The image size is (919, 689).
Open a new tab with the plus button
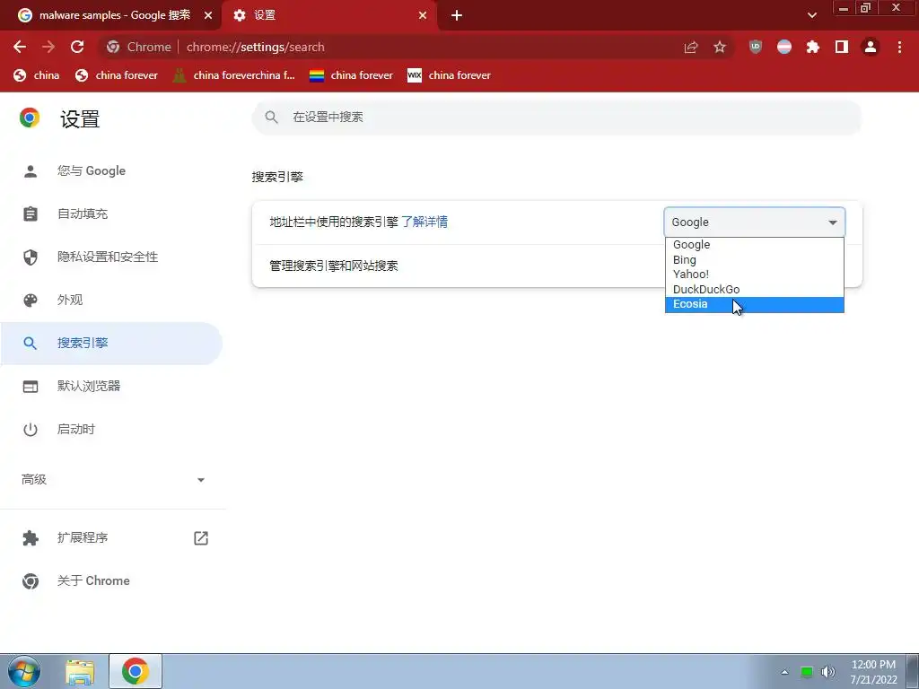[457, 15]
